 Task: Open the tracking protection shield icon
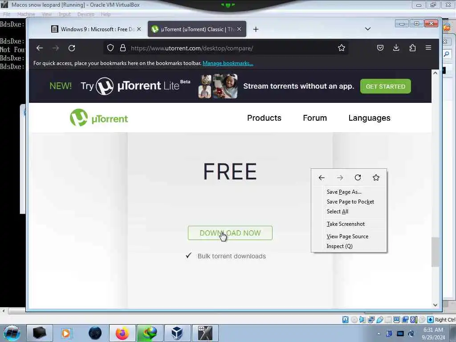110,48
